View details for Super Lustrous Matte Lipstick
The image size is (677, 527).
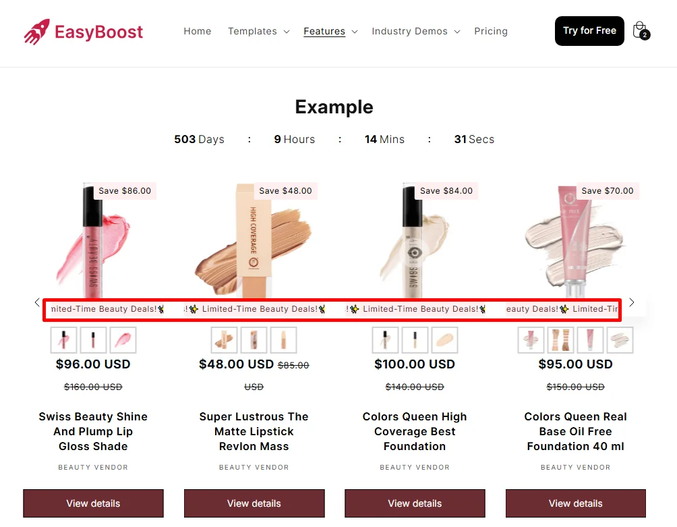tap(254, 503)
